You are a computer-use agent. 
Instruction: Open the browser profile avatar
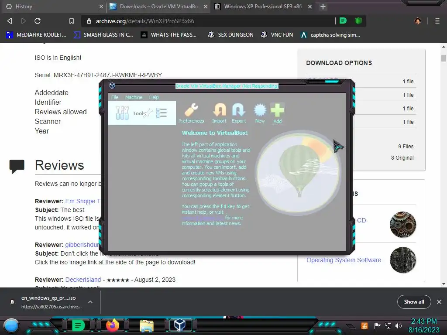click(418, 21)
